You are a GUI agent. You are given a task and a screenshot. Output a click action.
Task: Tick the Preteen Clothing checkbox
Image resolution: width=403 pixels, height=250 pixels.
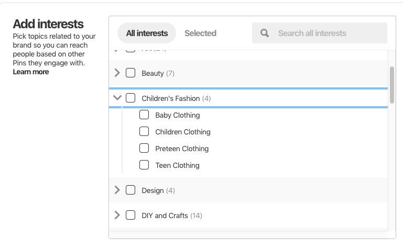[x=144, y=148]
